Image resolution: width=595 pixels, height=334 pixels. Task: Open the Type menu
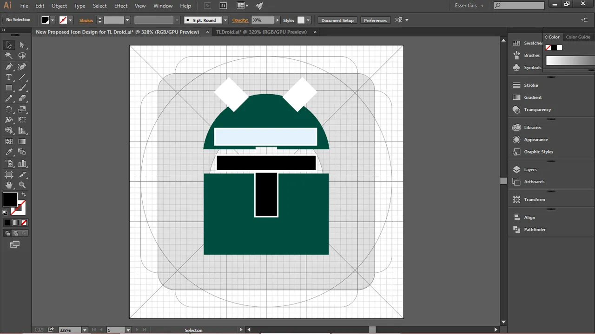(x=79, y=6)
